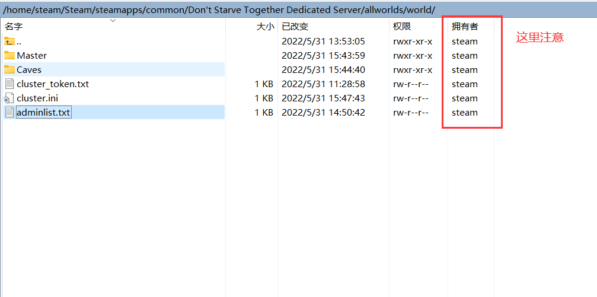
Task: Select the Caves folder icon
Action: coord(9,70)
